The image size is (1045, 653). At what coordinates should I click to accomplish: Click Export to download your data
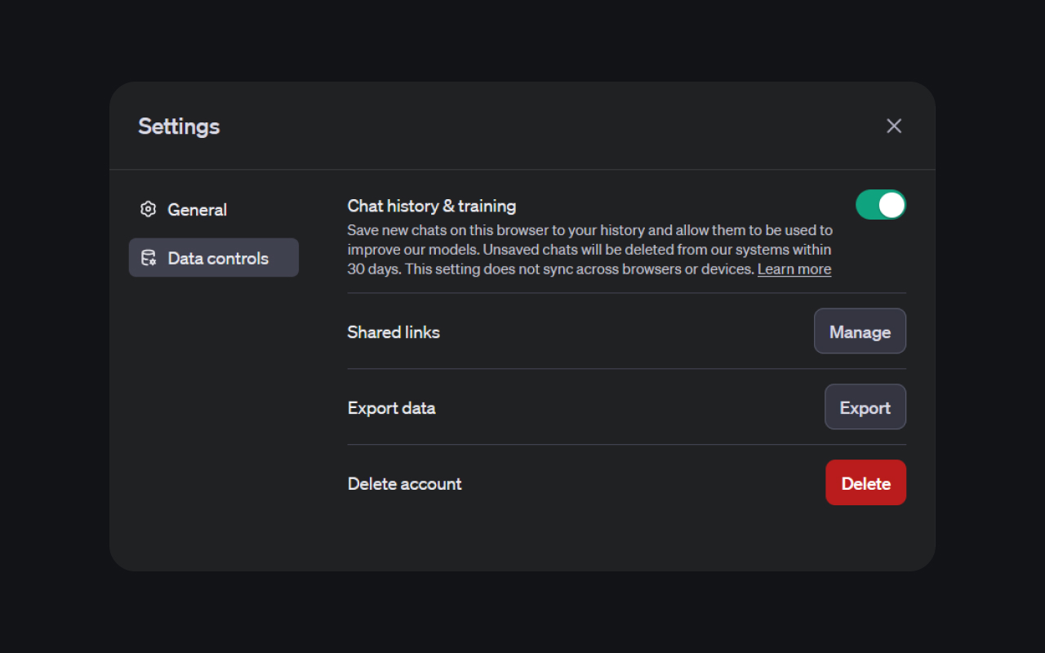(865, 406)
